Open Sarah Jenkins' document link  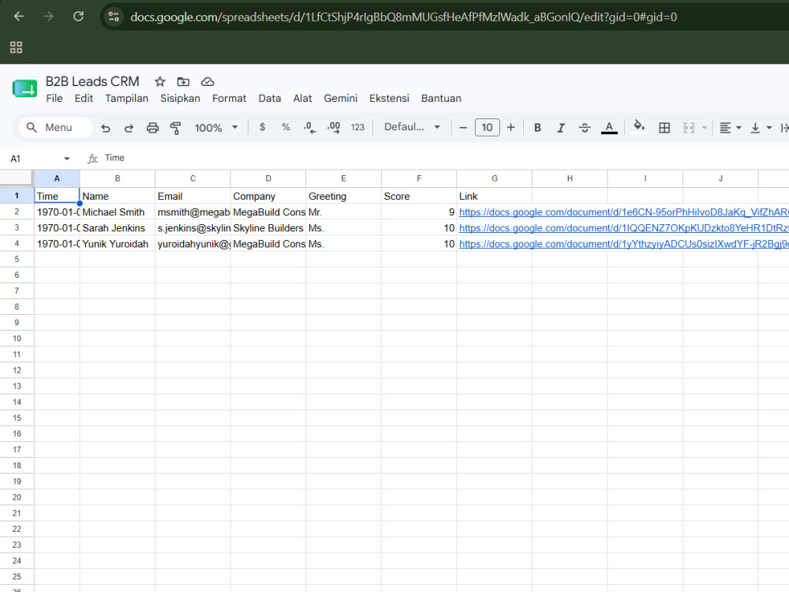[x=624, y=228]
